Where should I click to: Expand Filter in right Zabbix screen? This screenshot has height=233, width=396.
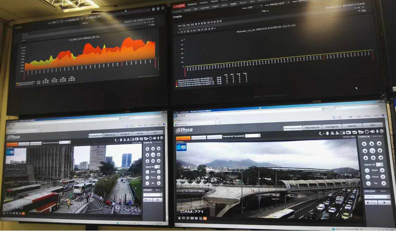(x=265, y=11)
